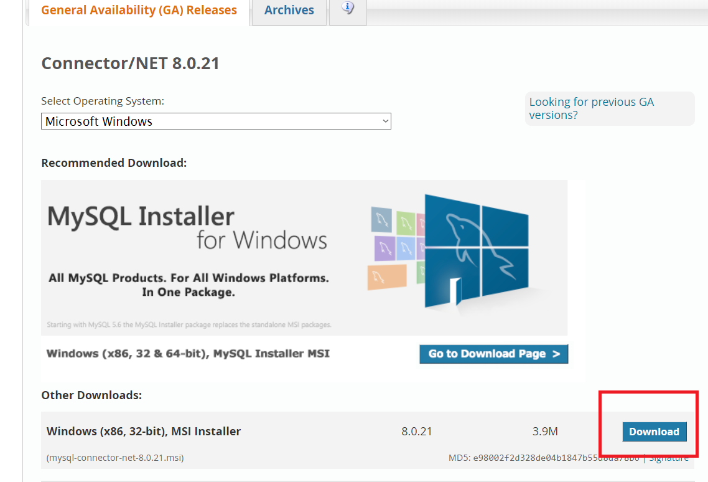Image resolution: width=708 pixels, height=482 pixels.
Task: Switch to the Archives tab
Action: tap(289, 11)
